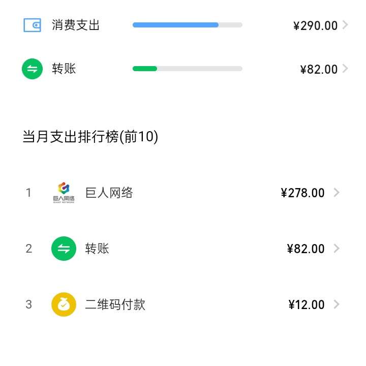Select the 巨人网络 ranking entry name

point(109,193)
